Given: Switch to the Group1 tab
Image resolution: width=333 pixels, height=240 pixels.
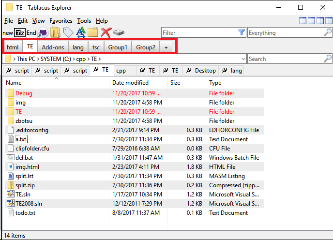Looking at the screenshot, I should tap(118, 47).
